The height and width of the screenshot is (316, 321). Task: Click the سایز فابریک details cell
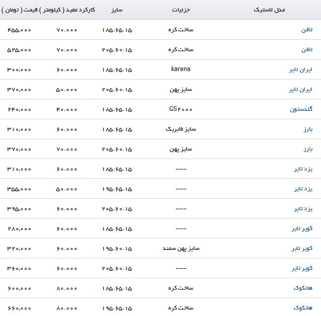point(181,129)
